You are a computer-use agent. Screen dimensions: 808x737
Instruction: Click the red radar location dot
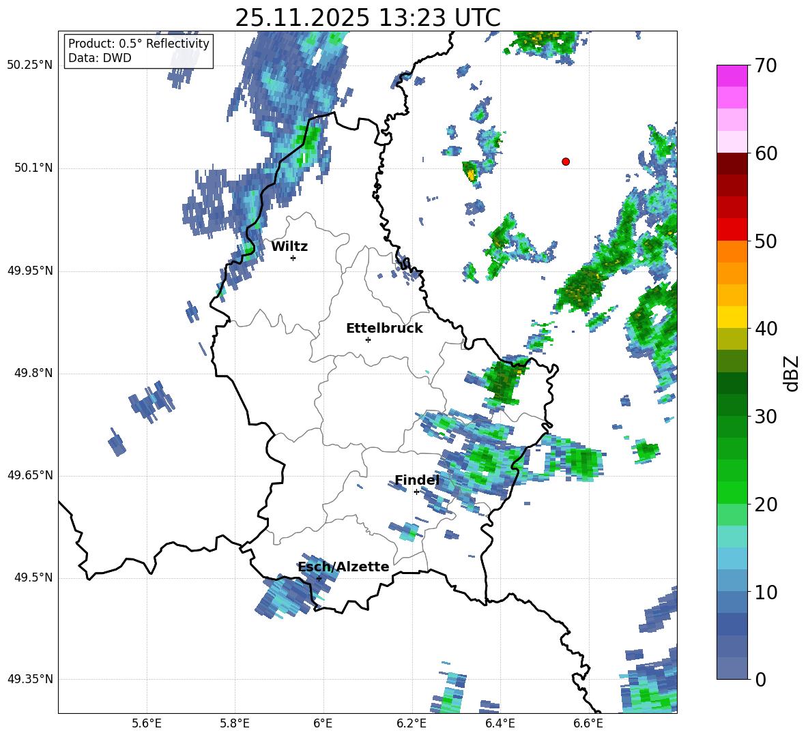click(566, 162)
